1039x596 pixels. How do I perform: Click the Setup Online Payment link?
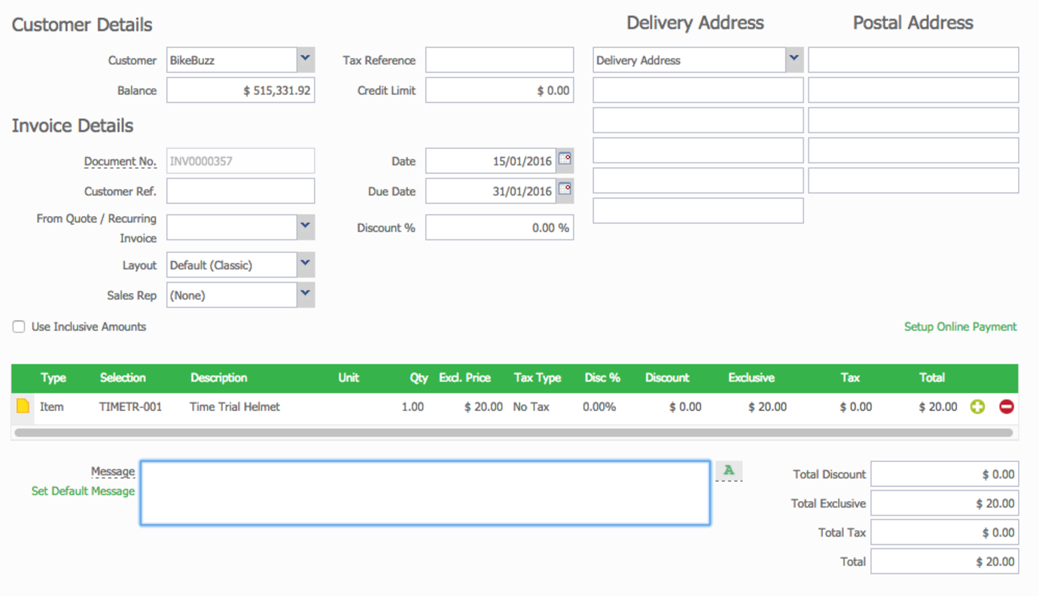(x=960, y=327)
